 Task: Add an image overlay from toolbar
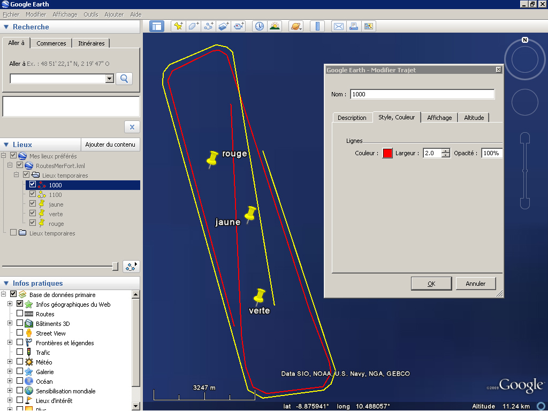(223, 26)
